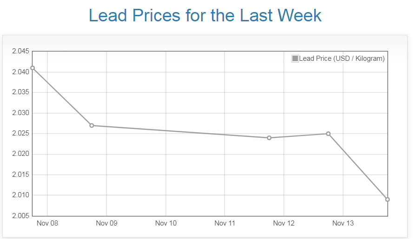Click the data point just before Nov 13
416x239 pixels.
pyautogui.click(x=328, y=134)
